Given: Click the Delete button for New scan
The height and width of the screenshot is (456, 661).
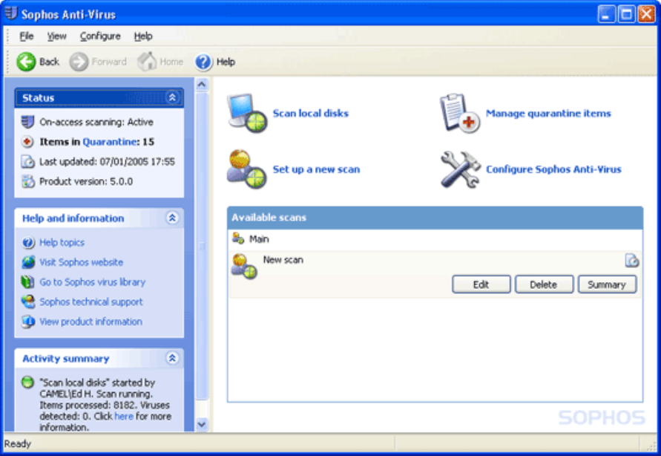Looking at the screenshot, I should 544,284.
